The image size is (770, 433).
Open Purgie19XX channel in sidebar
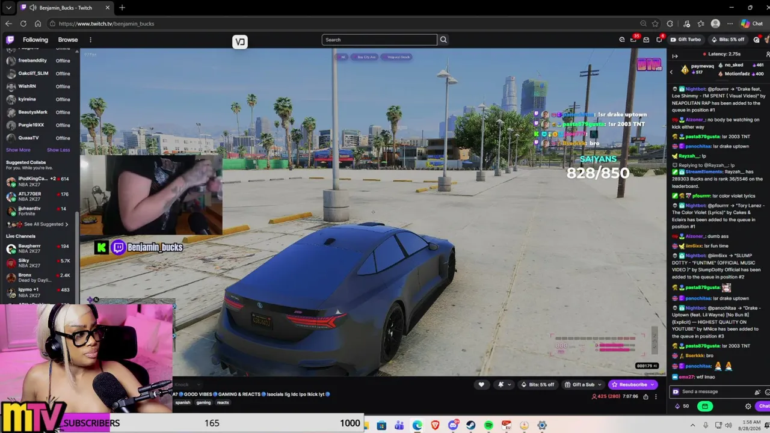coord(38,125)
